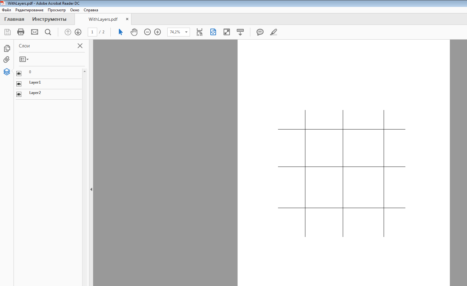Zoom out with minus button
Screen dimensions: 467x286
tap(147, 32)
